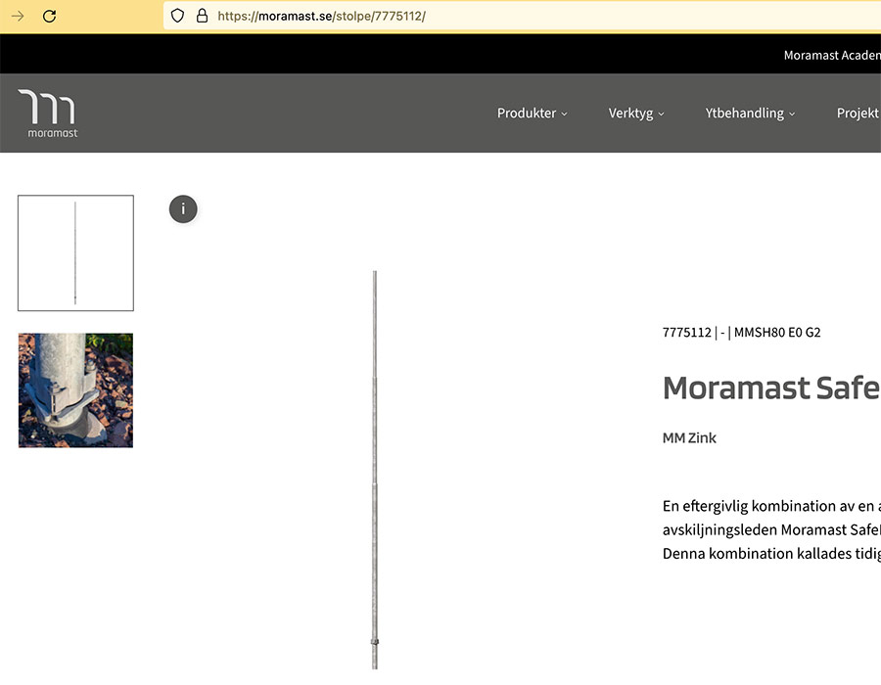
Task: Click the large mast product image
Action: (375, 460)
